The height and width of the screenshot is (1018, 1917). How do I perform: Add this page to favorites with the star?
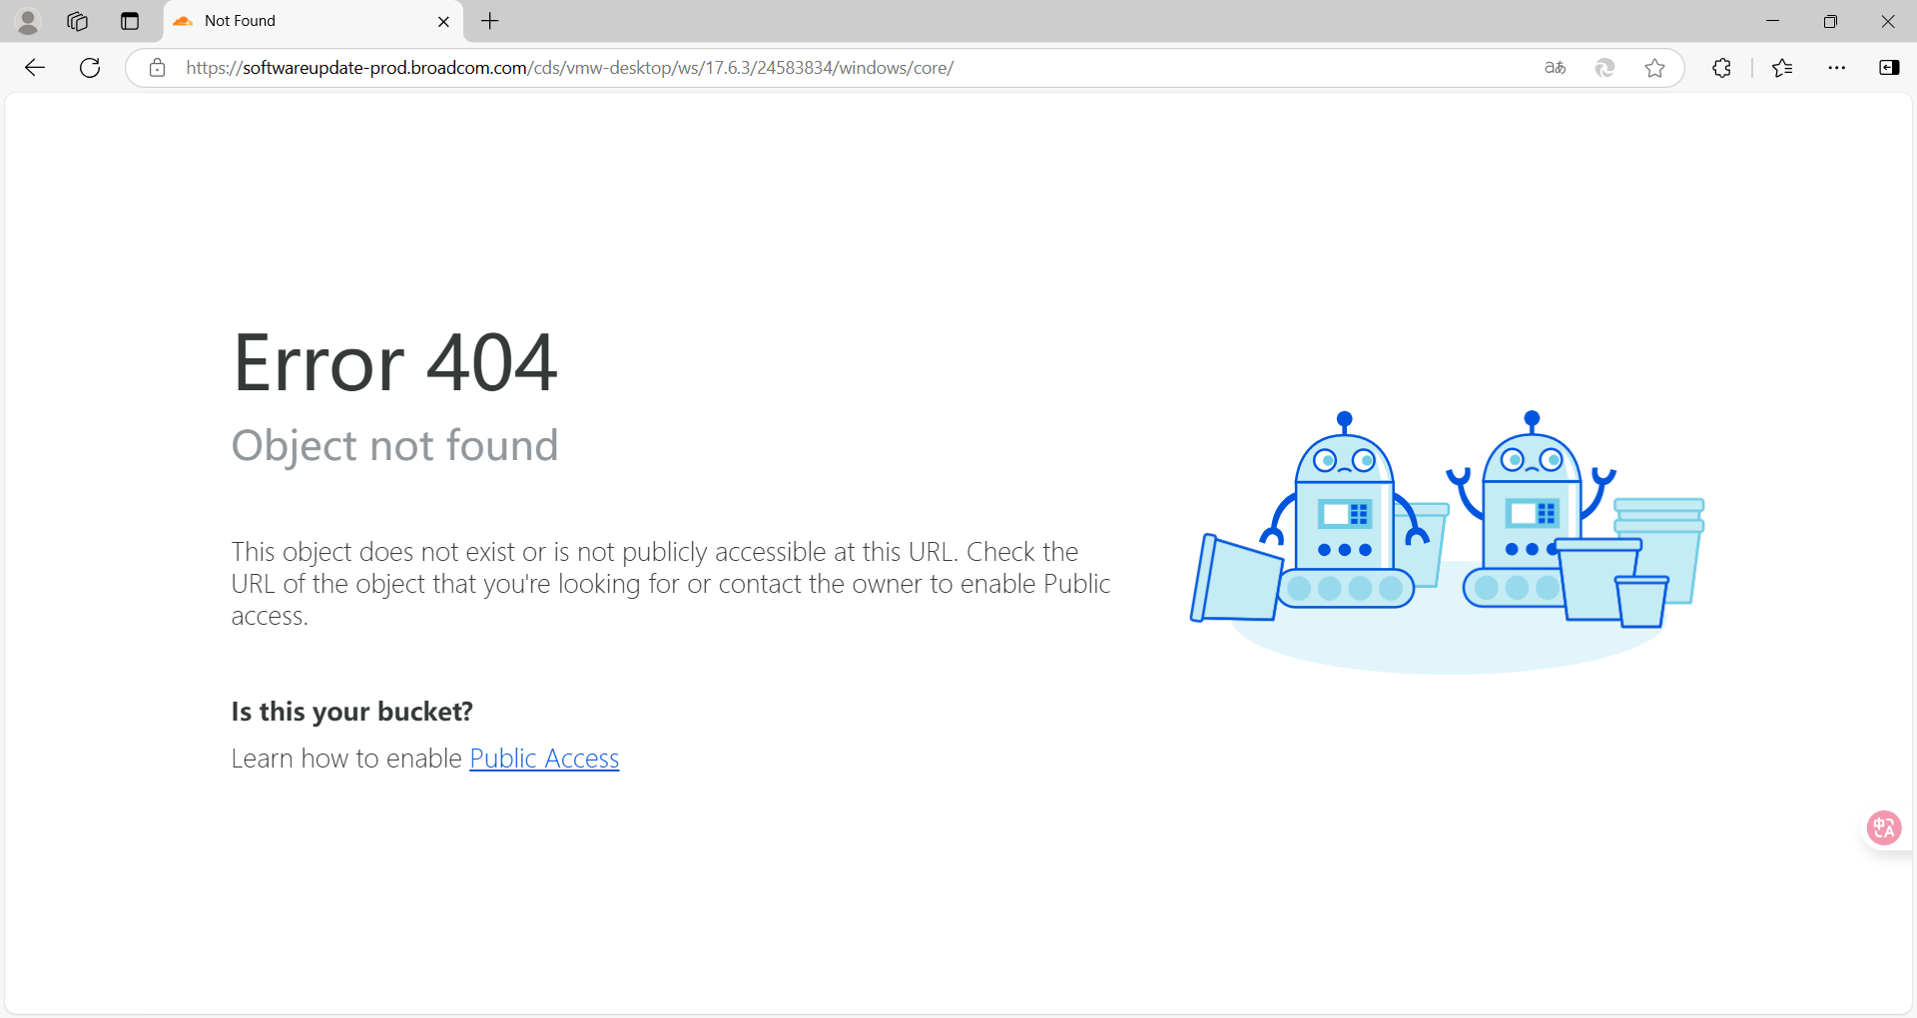(1655, 68)
